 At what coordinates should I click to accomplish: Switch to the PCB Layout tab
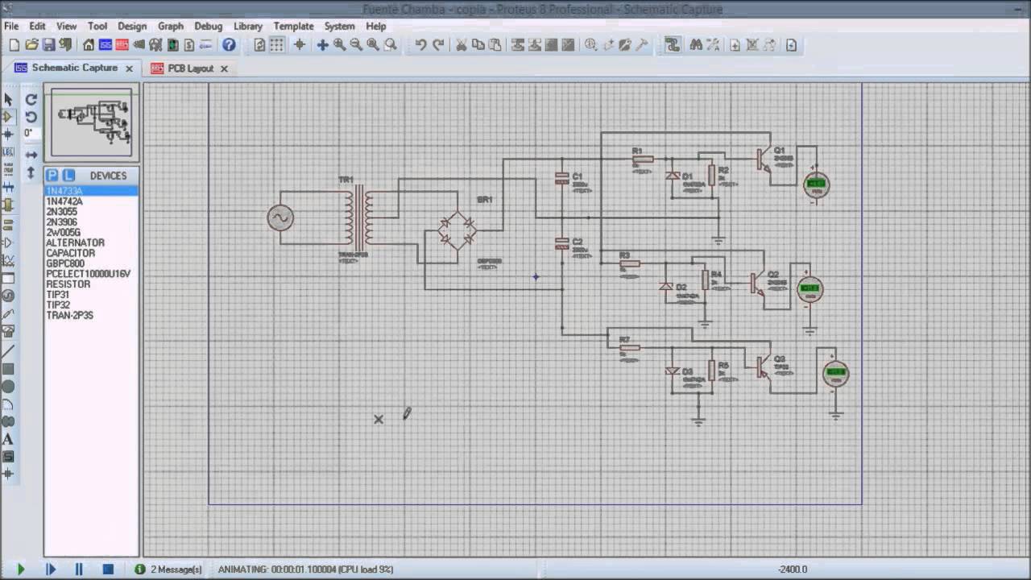[x=190, y=68]
